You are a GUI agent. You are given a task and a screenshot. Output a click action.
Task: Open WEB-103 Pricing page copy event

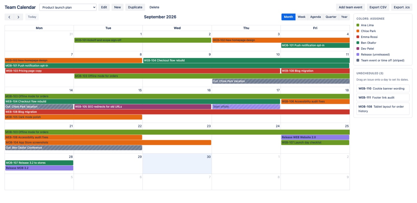142,71
